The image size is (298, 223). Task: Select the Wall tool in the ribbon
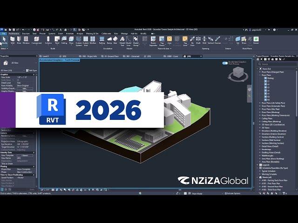click(x=13, y=40)
